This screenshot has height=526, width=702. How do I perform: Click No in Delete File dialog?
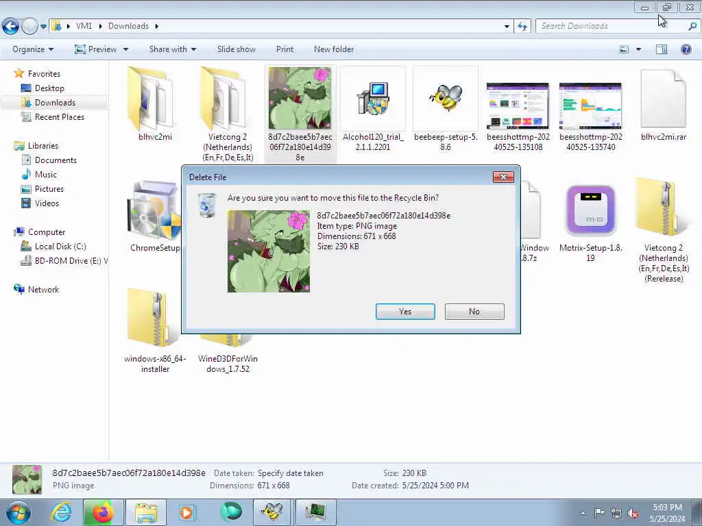(474, 312)
